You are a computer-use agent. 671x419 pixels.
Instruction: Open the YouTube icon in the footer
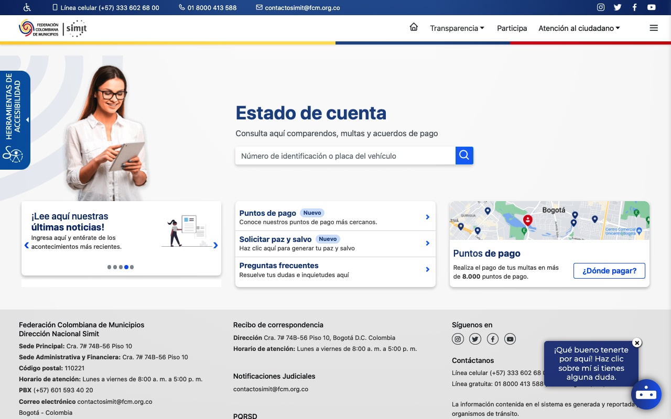(x=510, y=339)
